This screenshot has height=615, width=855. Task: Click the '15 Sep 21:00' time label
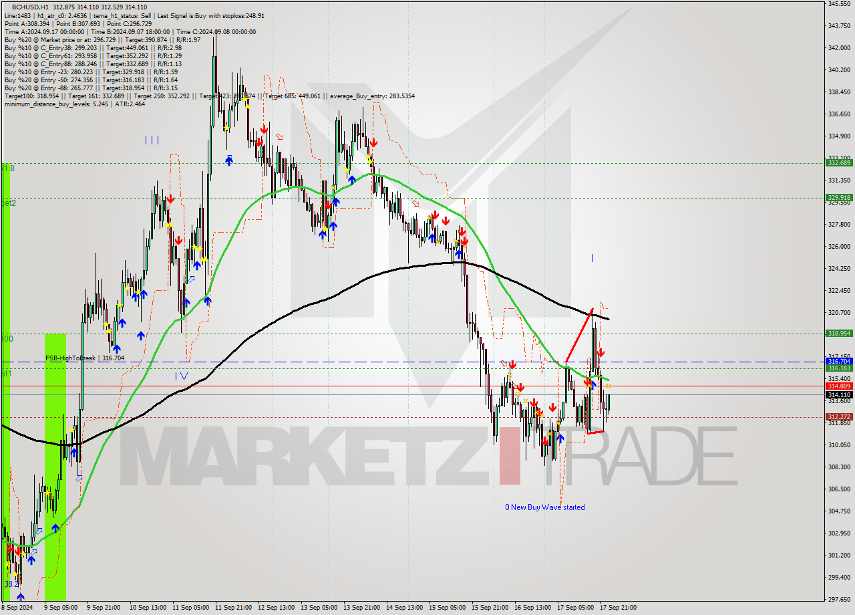click(x=490, y=608)
